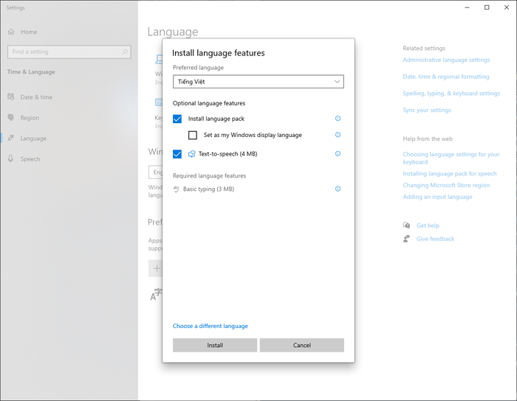Viewport: 517px width, 401px height.
Task: Go to Speech settings
Action: point(30,159)
